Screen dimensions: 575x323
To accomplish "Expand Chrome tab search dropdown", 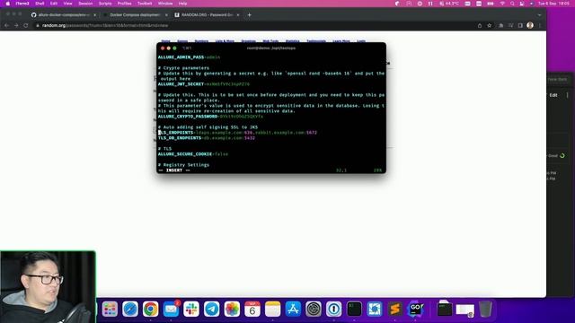I will (539, 15).
